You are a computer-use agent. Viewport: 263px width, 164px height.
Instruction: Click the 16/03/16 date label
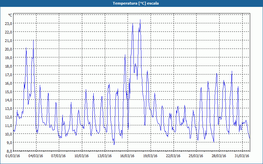coord(127,156)
